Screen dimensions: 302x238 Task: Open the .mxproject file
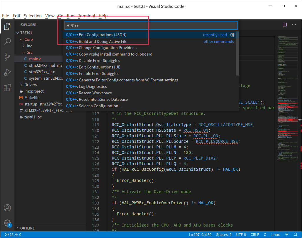click(x=34, y=91)
